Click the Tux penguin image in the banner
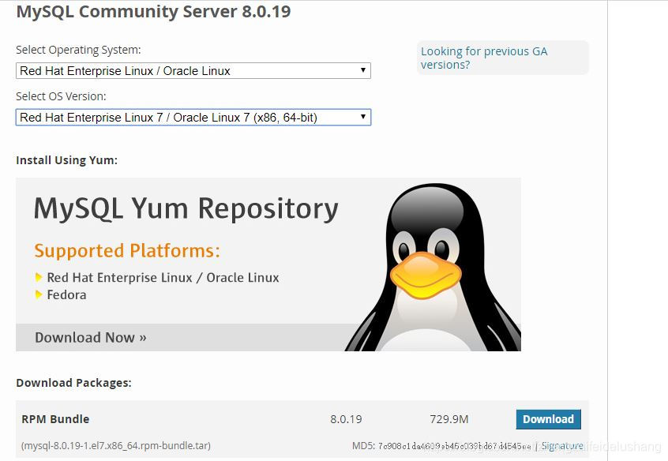The width and height of the screenshot is (668, 461). point(433,268)
